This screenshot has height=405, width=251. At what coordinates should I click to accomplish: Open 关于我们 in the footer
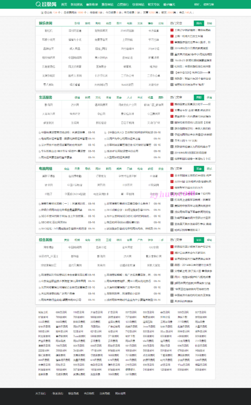pos(41,393)
